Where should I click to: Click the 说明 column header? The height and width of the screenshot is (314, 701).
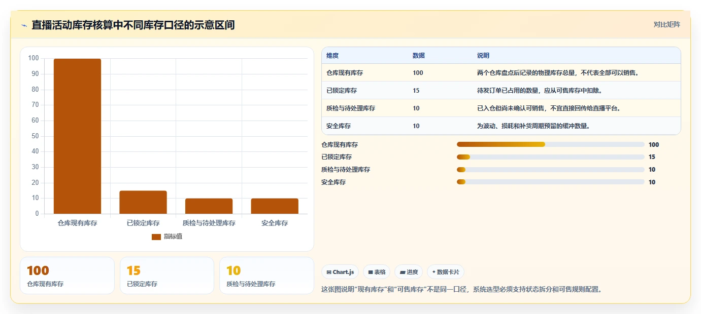point(483,55)
